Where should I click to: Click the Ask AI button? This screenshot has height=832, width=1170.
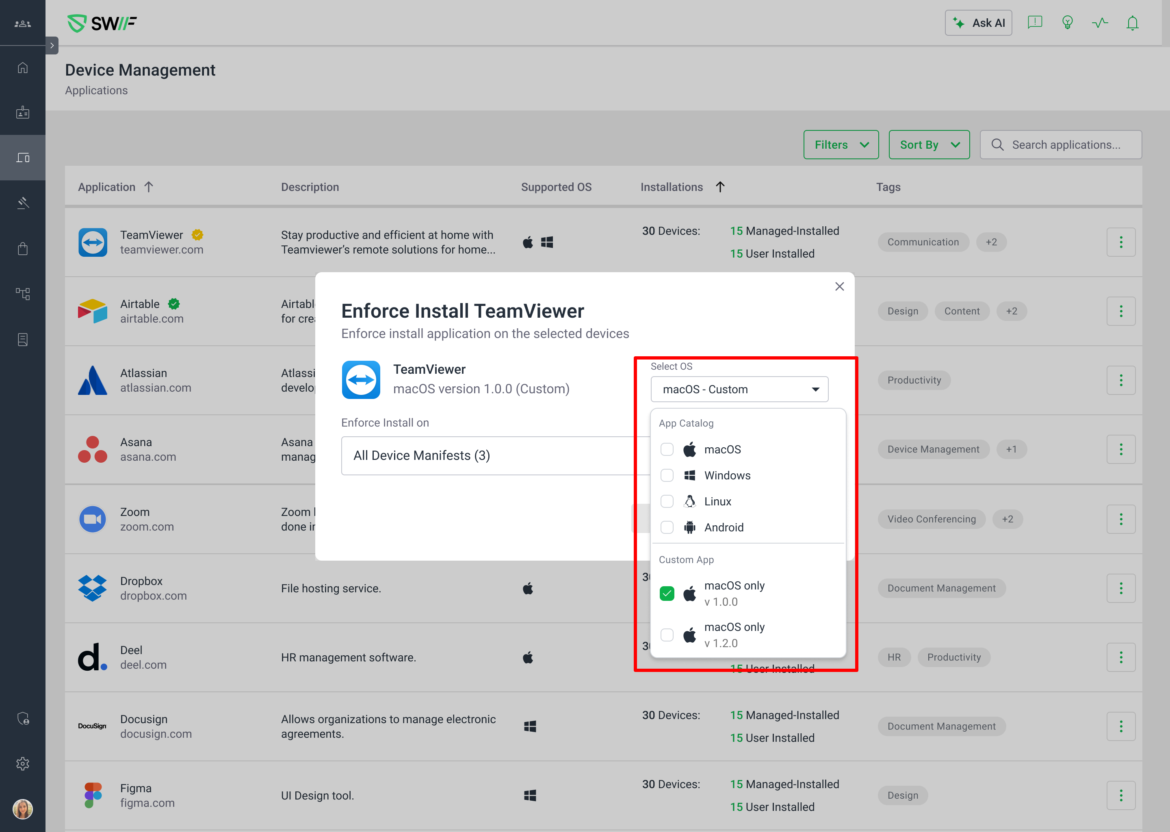point(978,23)
